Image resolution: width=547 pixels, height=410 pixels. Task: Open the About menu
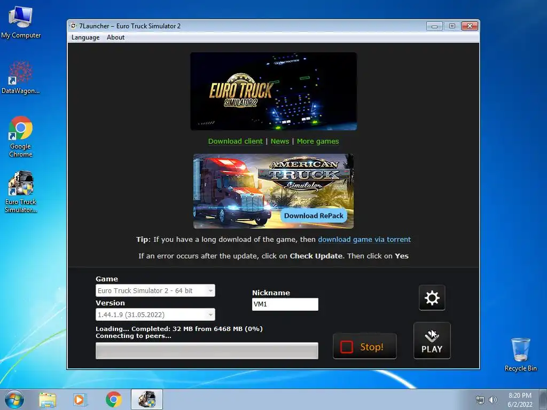115,37
